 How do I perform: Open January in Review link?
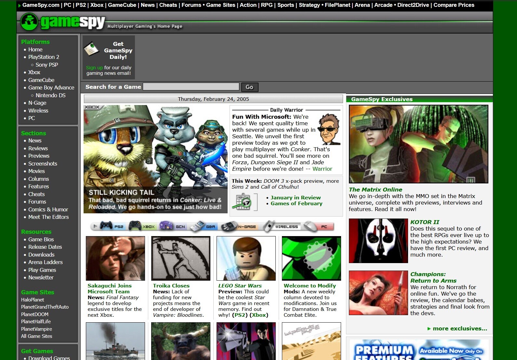point(296,197)
